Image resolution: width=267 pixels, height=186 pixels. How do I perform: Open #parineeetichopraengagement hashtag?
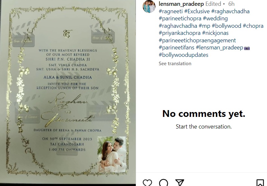point(197,40)
